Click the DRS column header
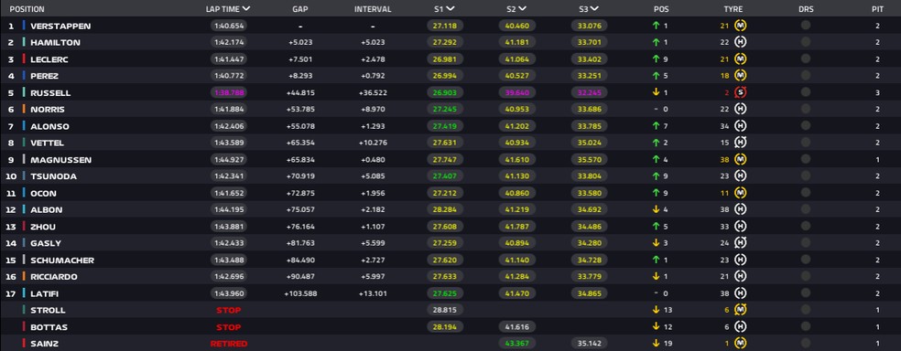 (806, 9)
